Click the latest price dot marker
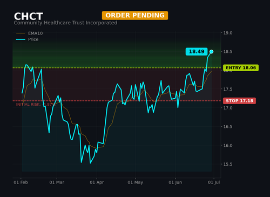The width and height of the screenshot is (270, 197). coord(212,52)
